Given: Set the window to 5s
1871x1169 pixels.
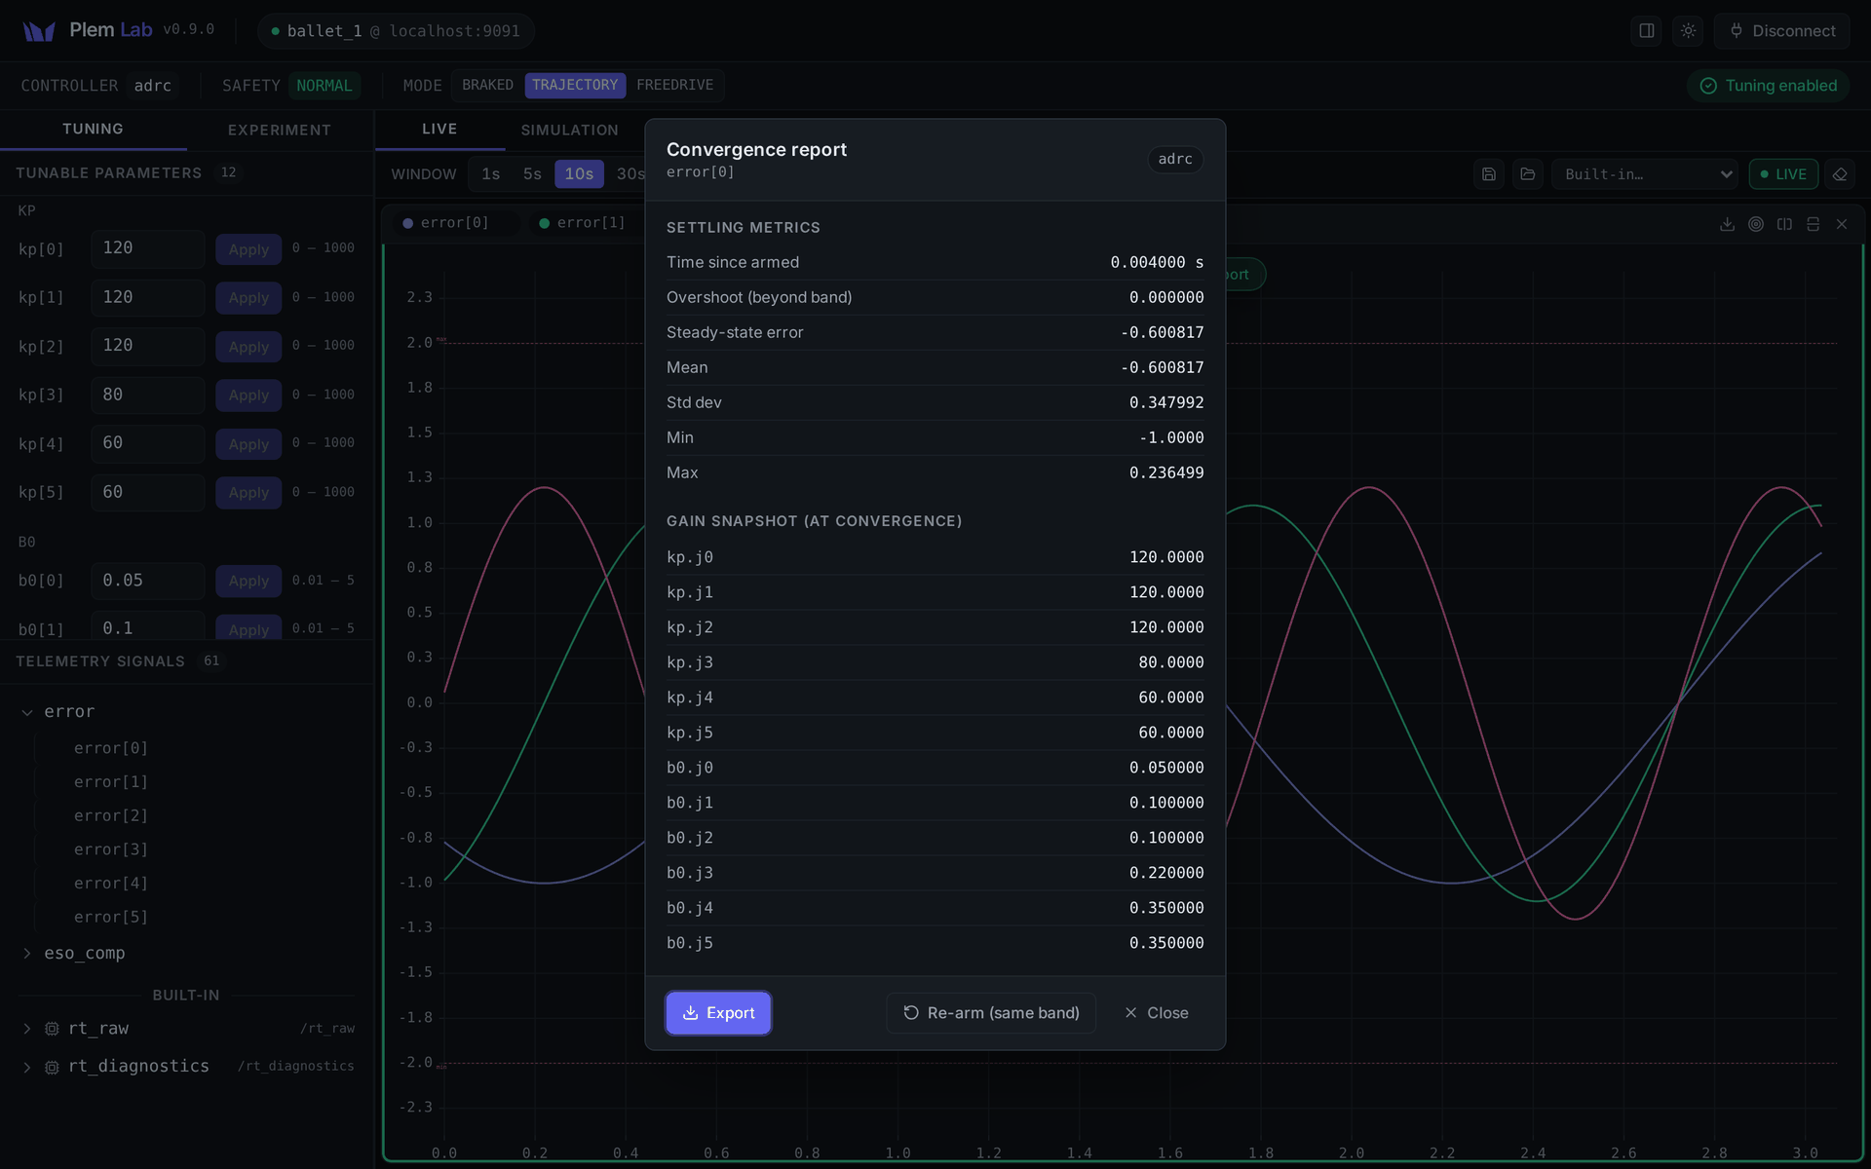Looking at the screenshot, I should pyautogui.click(x=532, y=174).
